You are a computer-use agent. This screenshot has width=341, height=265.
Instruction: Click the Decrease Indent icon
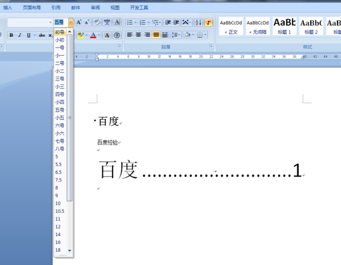pyautogui.click(x=168, y=22)
